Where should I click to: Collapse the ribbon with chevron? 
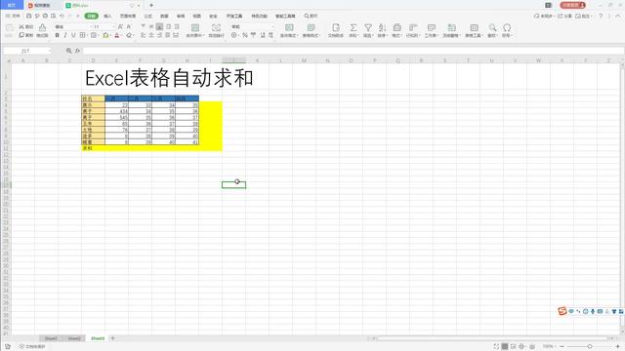(618, 16)
